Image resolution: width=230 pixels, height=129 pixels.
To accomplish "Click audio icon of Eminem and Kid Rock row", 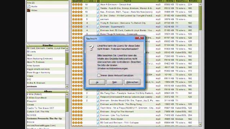I will pos(98,104).
